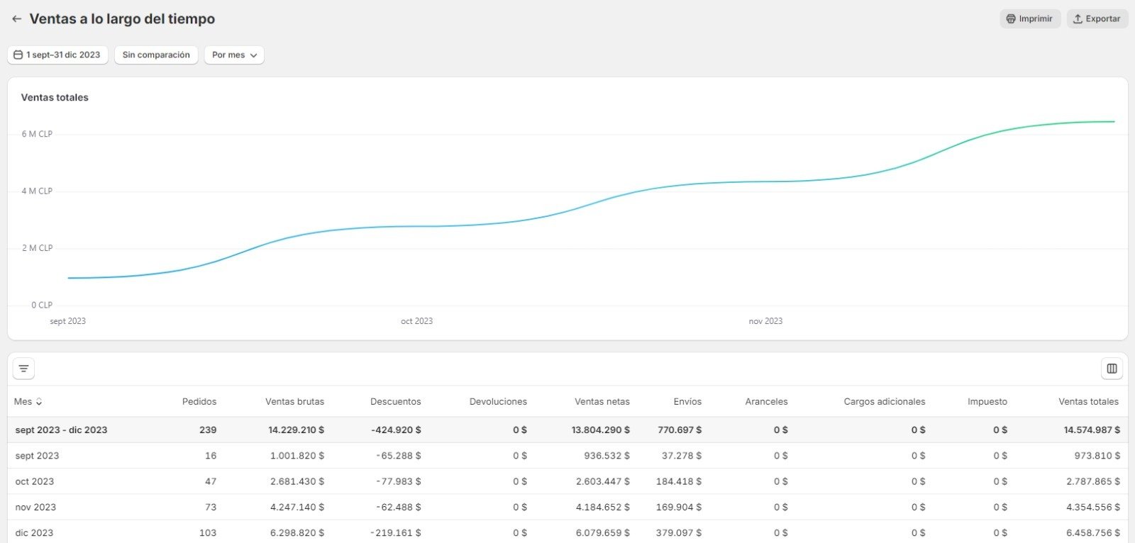Click the Imprimir button

(x=1029, y=19)
